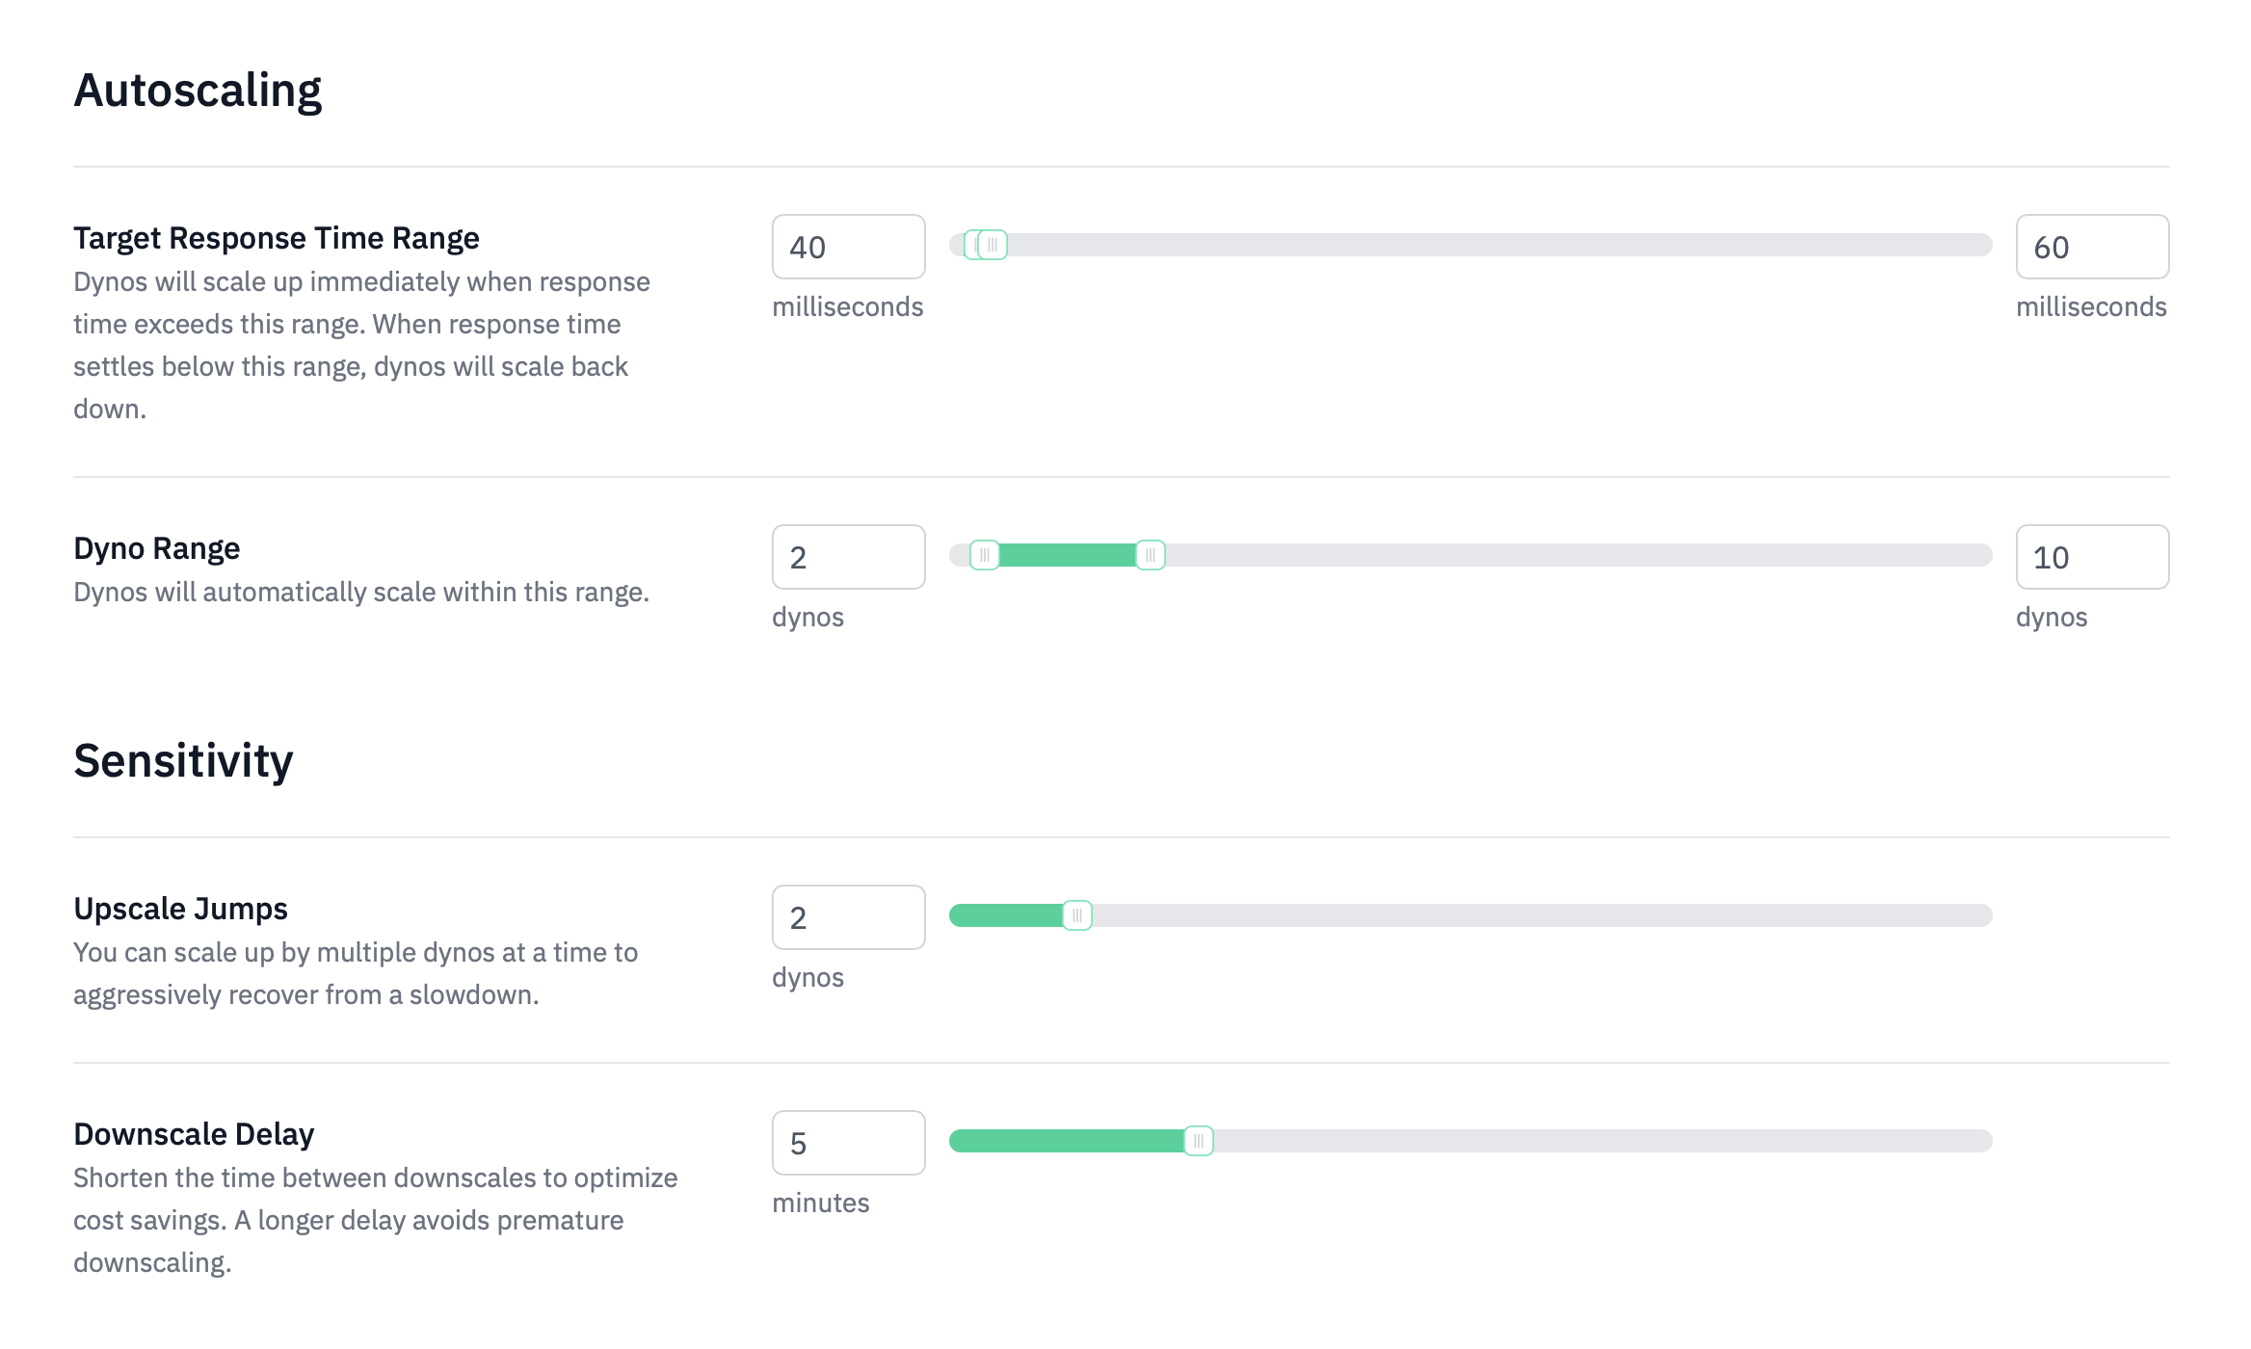Click the Dyno Range minimum slider handle
The image size is (2251, 1349).
coord(984,555)
